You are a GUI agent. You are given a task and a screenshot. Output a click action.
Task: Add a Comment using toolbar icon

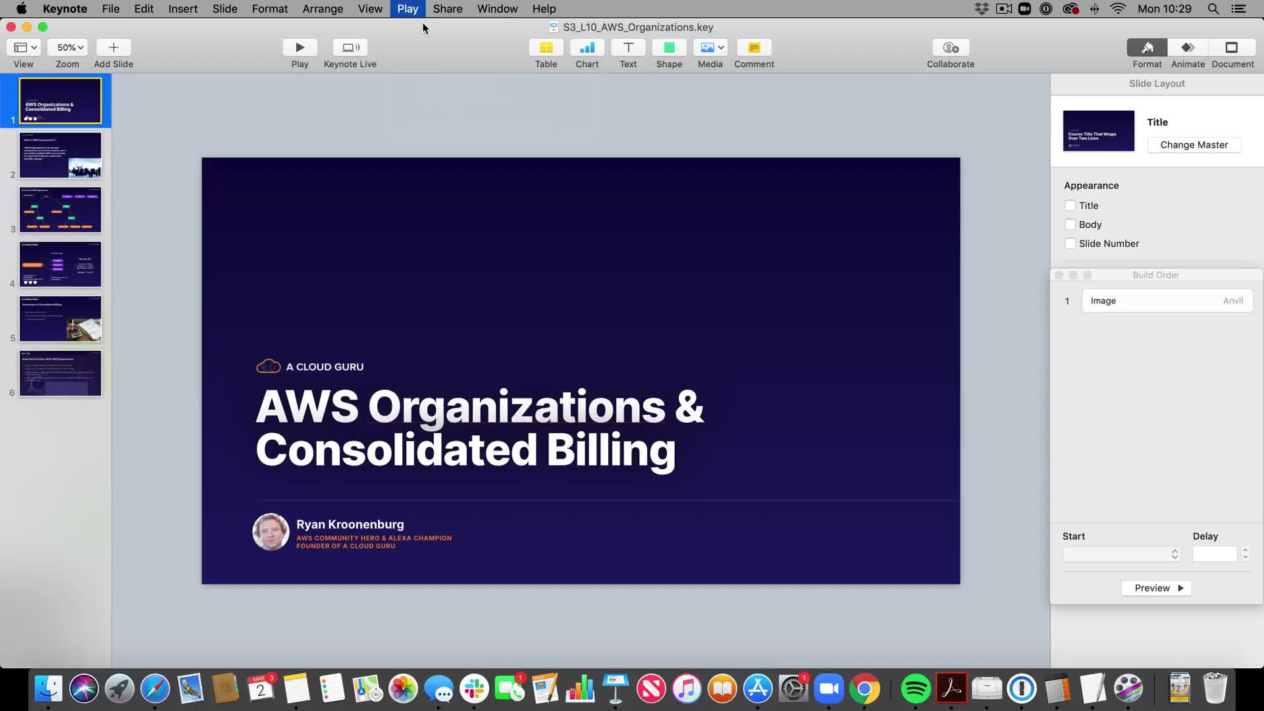(754, 47)
